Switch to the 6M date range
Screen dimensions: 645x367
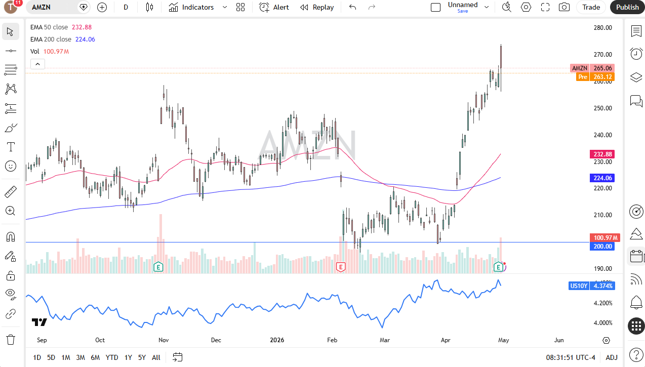95,357
